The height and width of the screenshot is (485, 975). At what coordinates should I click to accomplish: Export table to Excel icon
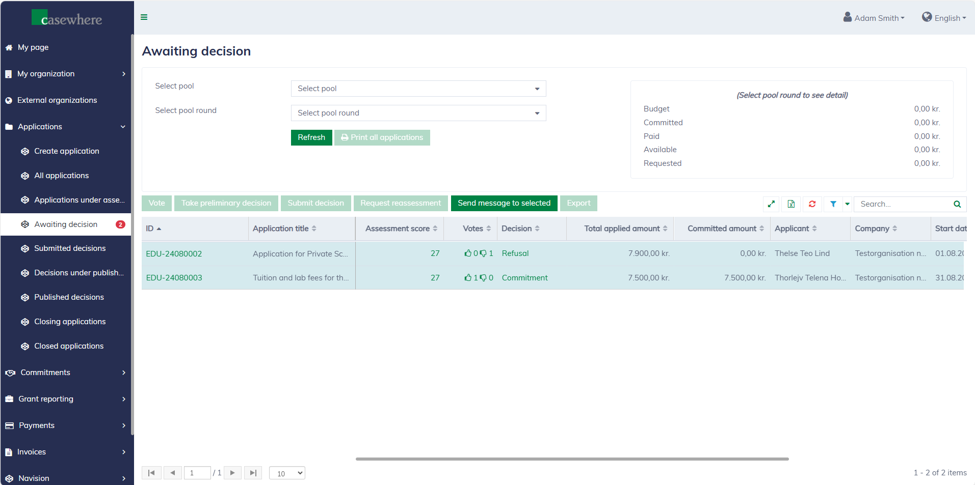tap(791, 204)
